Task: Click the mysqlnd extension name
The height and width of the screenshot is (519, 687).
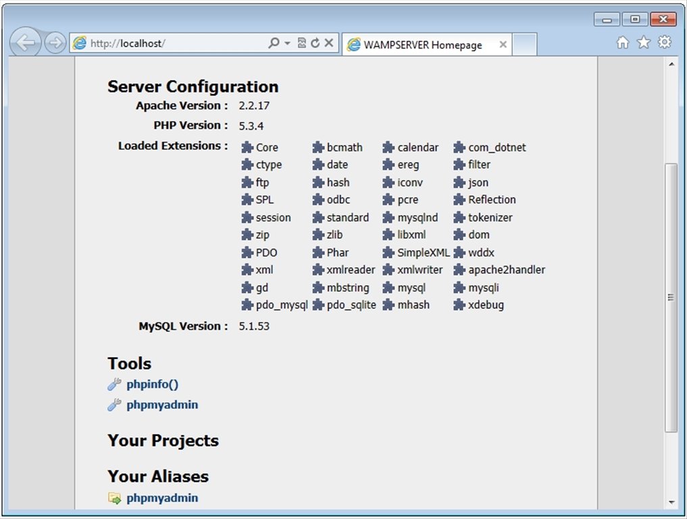Action: [417, 218]
